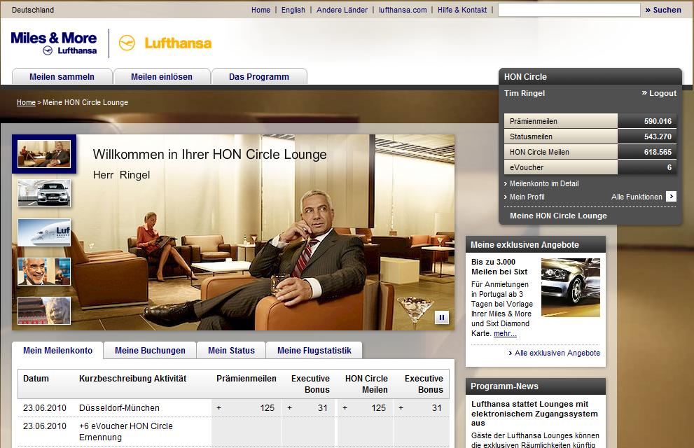Open Meilenkonto im Detail
This screenshot has width=694, height=448.
point(544,183)
